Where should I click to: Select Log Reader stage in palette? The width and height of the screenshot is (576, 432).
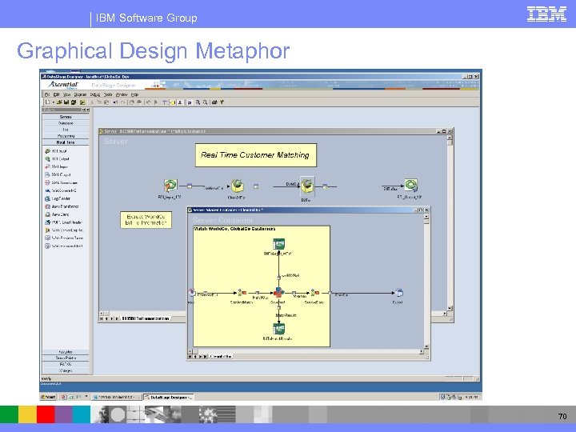click(x=58, y=198)
